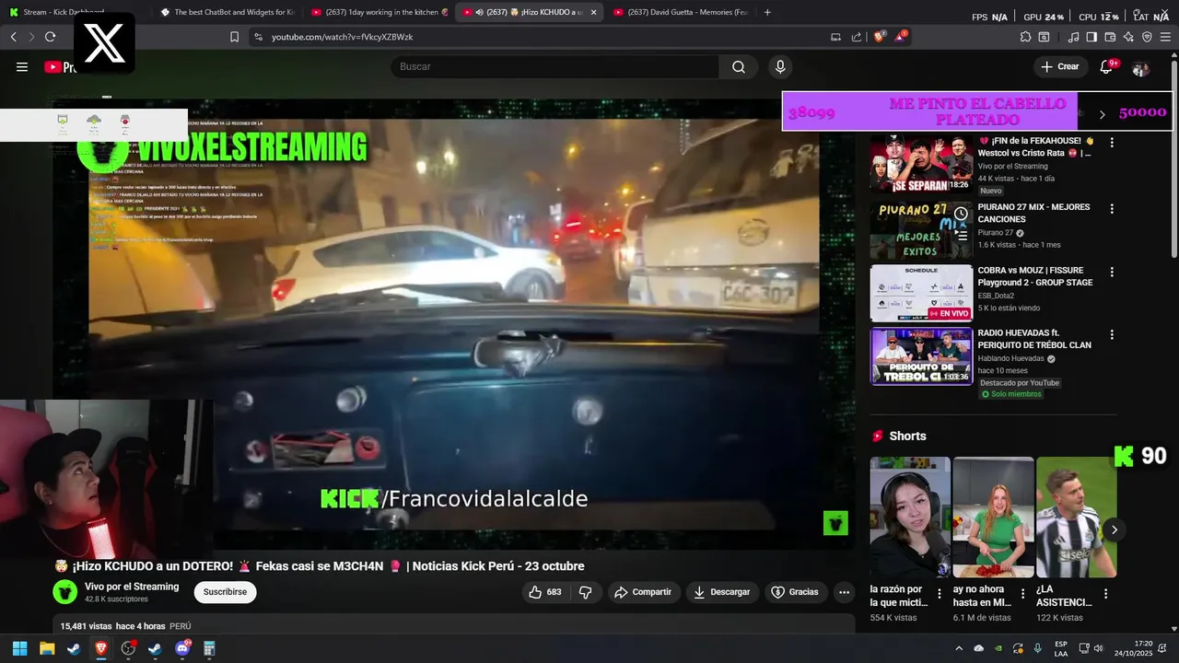Open the Vivo por el Streaming channel name link
Screen dimensions: 1179x663
[132, 587]
